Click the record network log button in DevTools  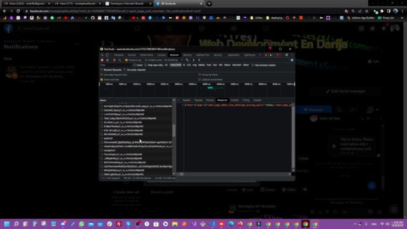(102, 60)
